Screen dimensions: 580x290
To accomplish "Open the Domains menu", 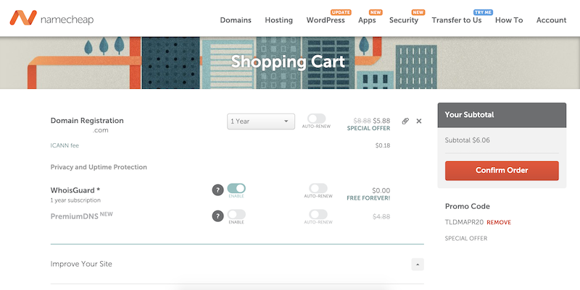I will 236,20.
